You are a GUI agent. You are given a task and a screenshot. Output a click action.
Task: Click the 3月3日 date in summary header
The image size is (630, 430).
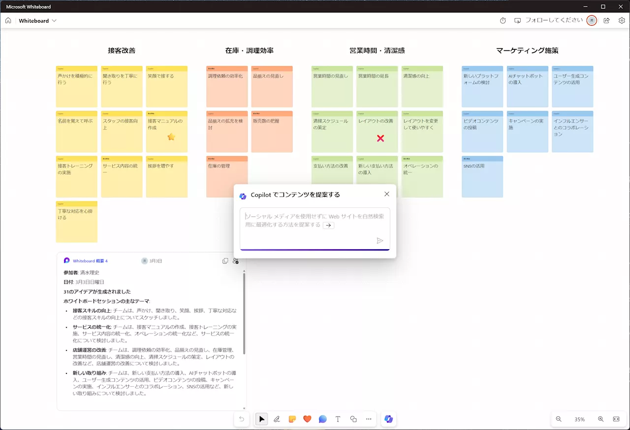156,261
